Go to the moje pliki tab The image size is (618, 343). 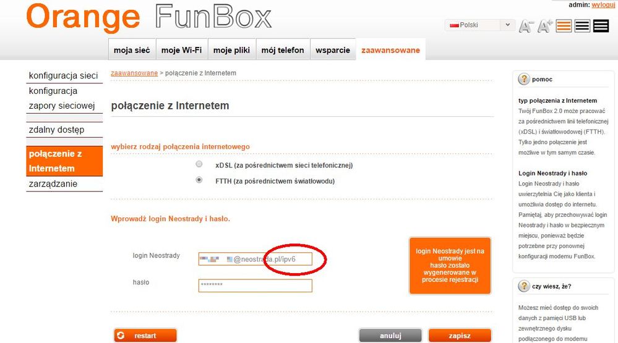(232, 49)
